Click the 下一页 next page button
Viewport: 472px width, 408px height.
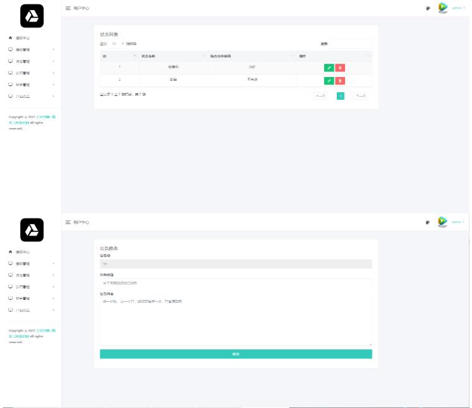pyautogui.click(x=360, y=96)
